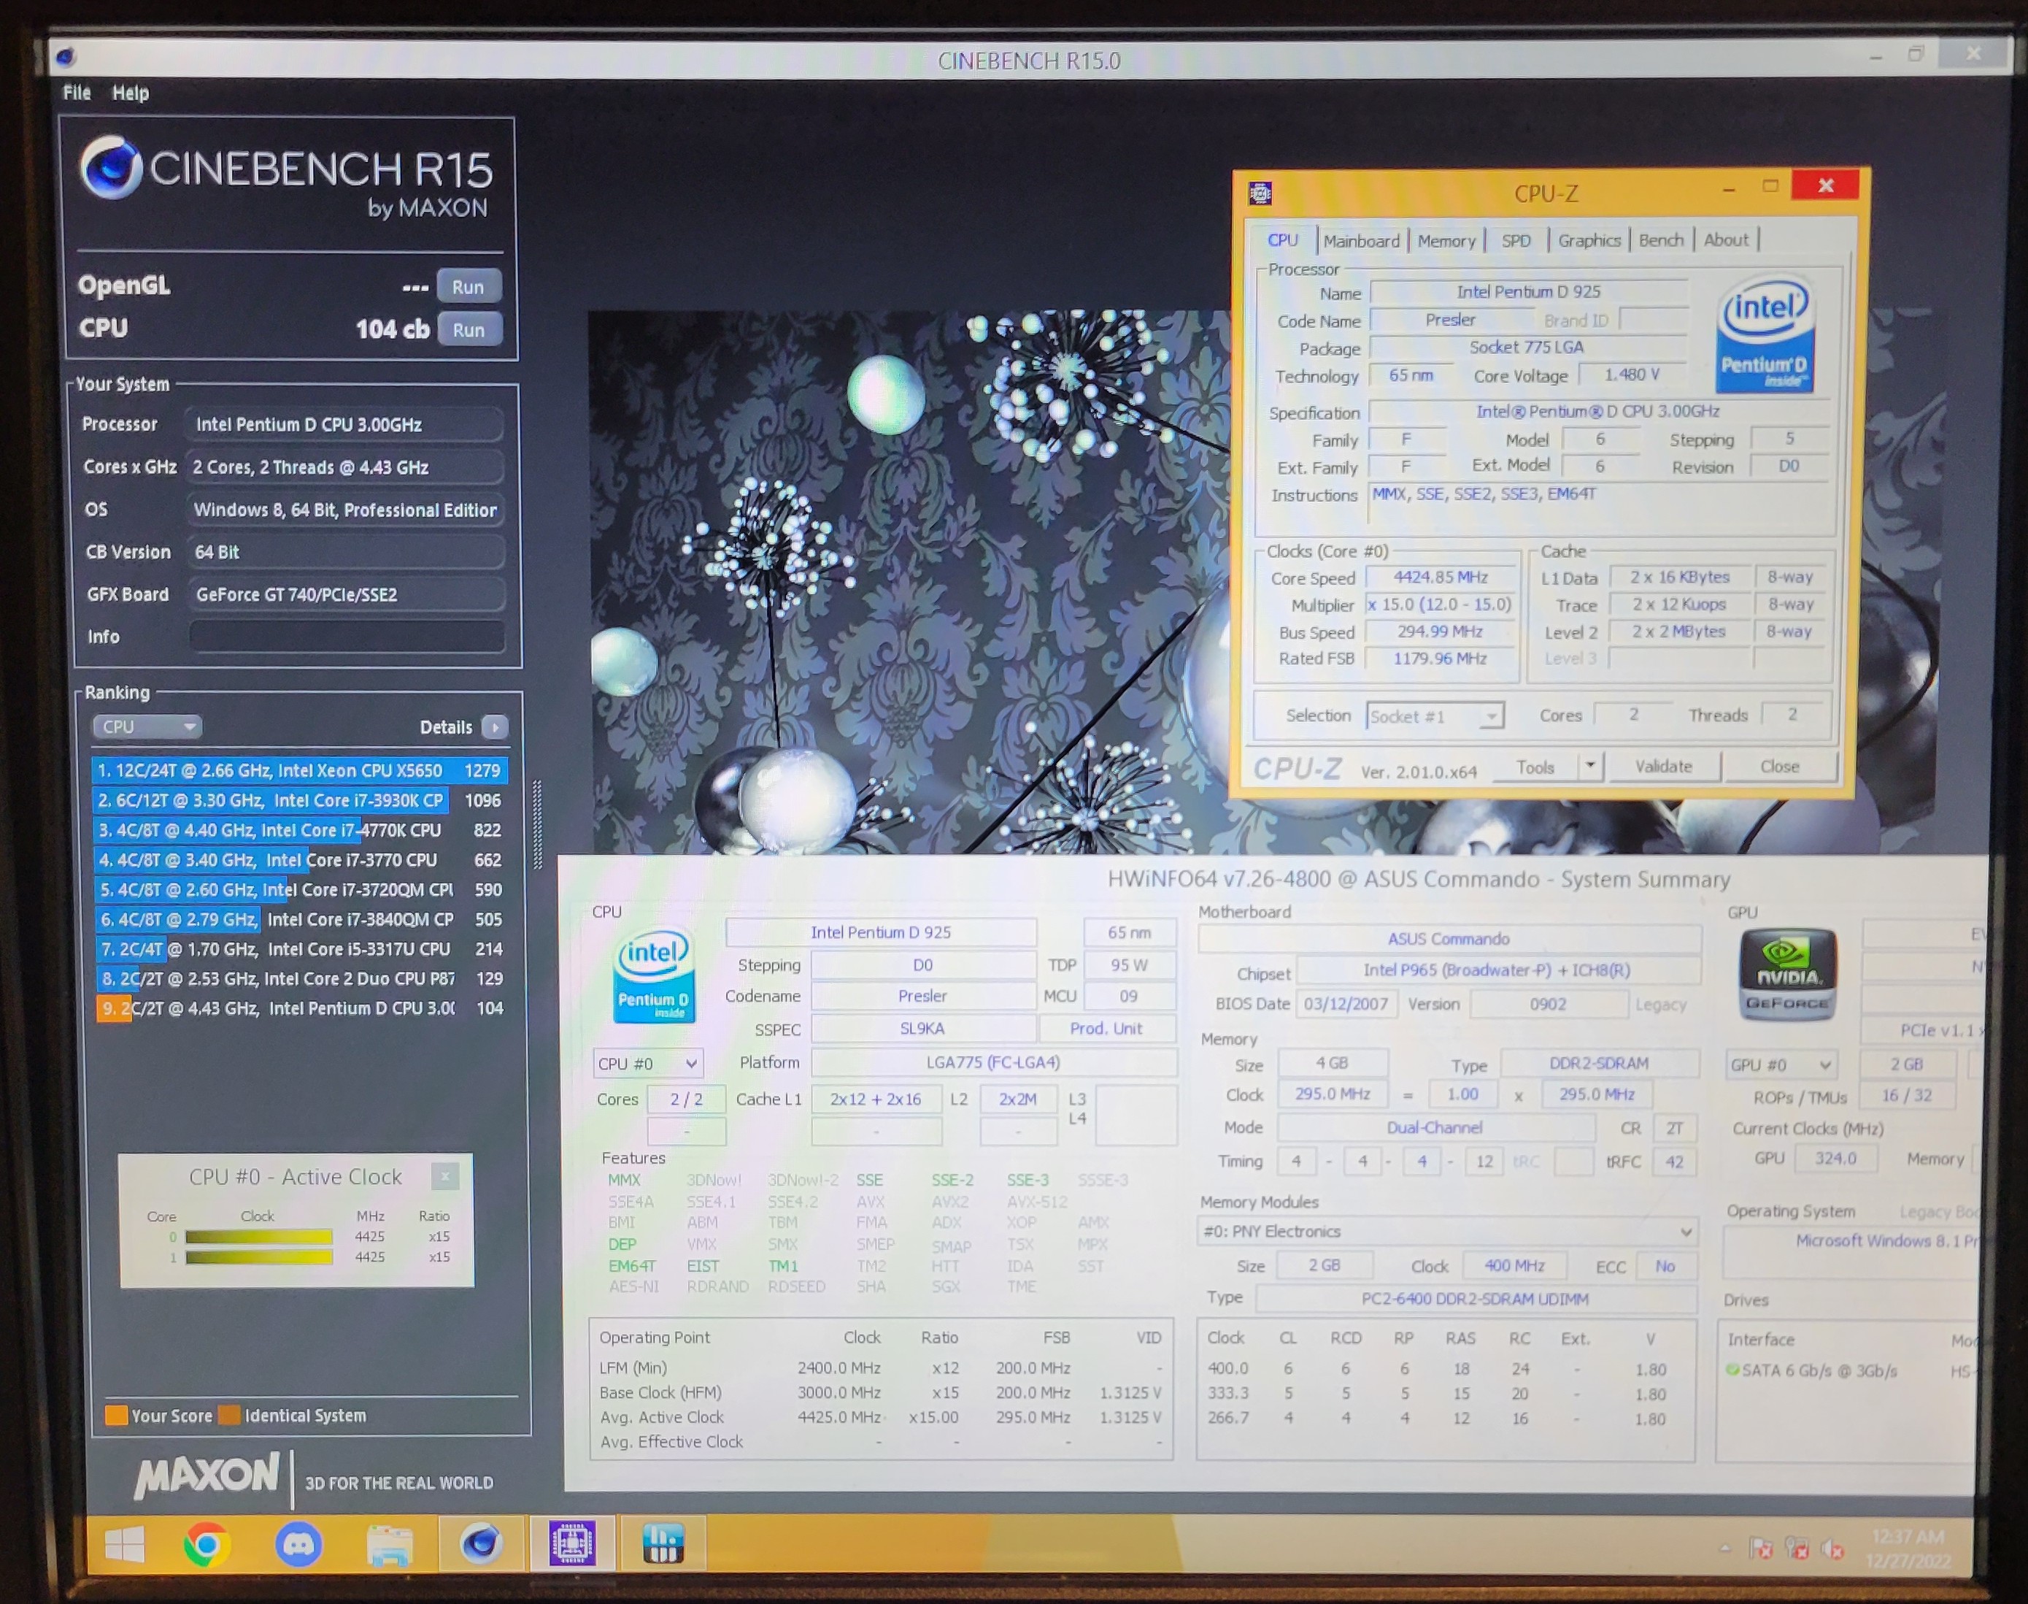Open Discord from the taskbar
This screenshot has width=2028, height=1604.
pyautogui.click(x=298, y=1544)
